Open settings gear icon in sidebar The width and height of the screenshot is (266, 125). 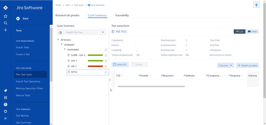(5, 111)
